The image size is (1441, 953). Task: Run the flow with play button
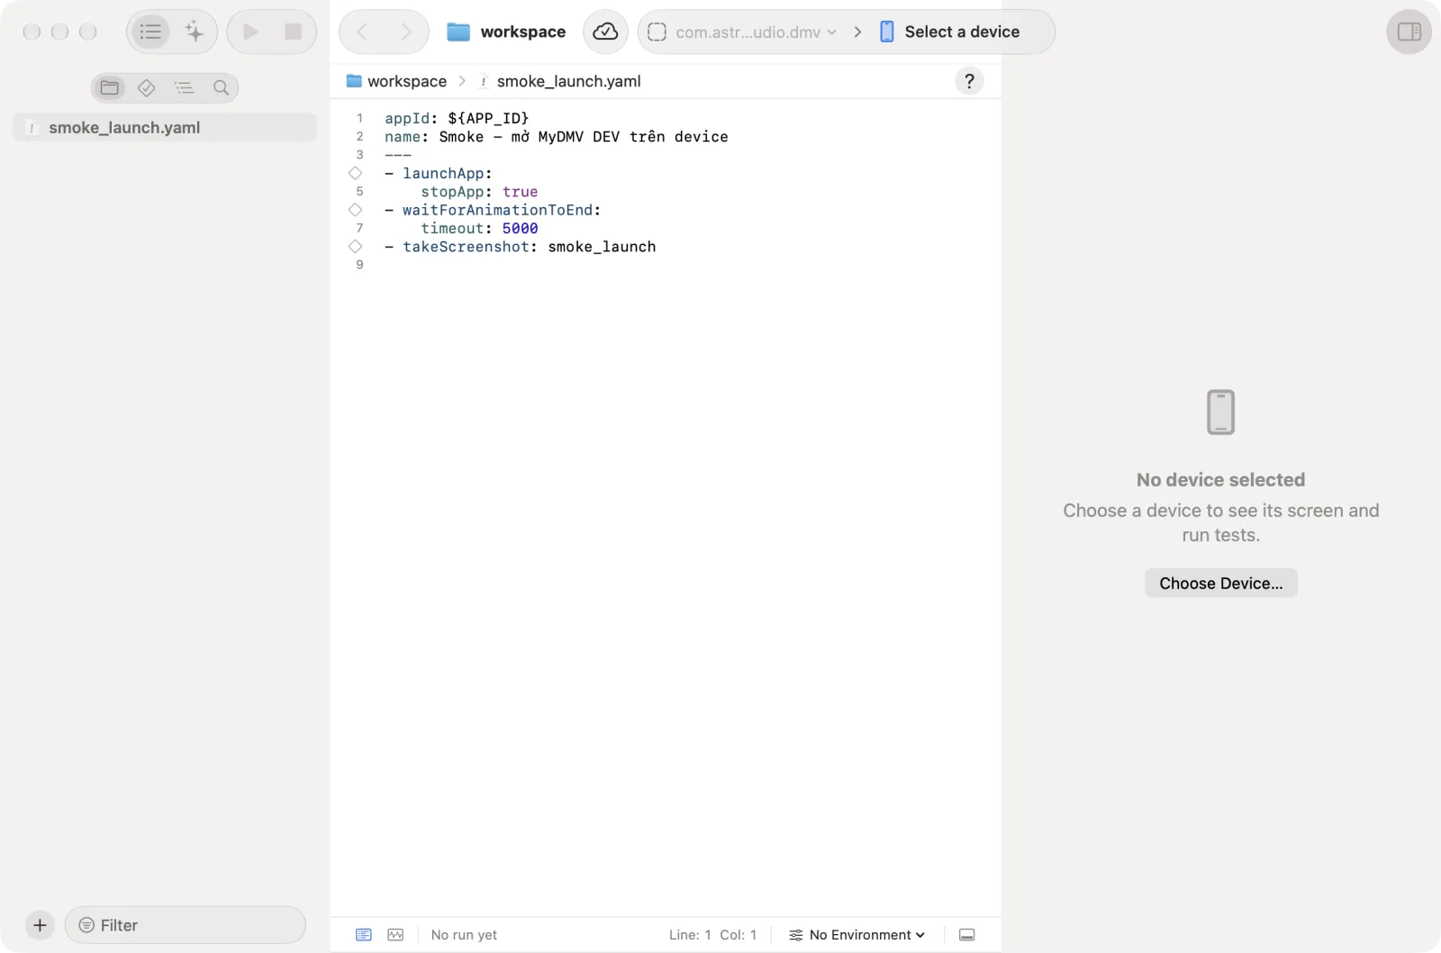pyautogui.click(x=250, y=32)
